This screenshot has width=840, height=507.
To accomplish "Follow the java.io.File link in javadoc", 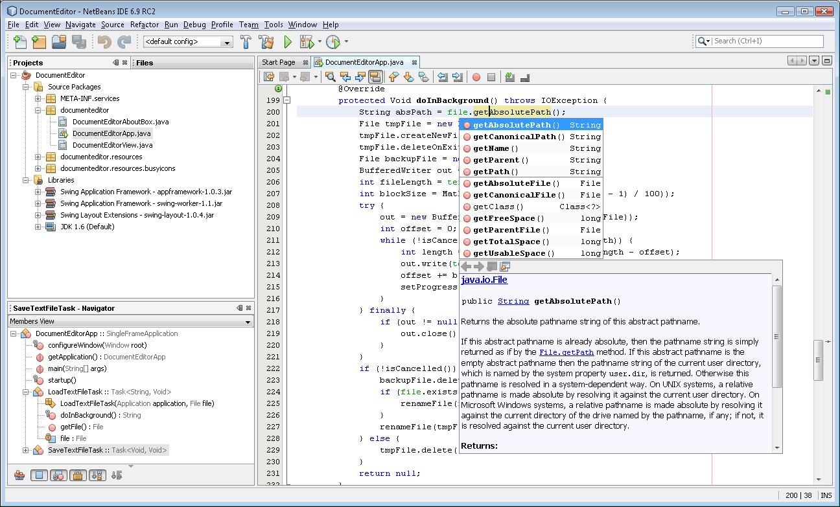I will click(x=484, y=280).
